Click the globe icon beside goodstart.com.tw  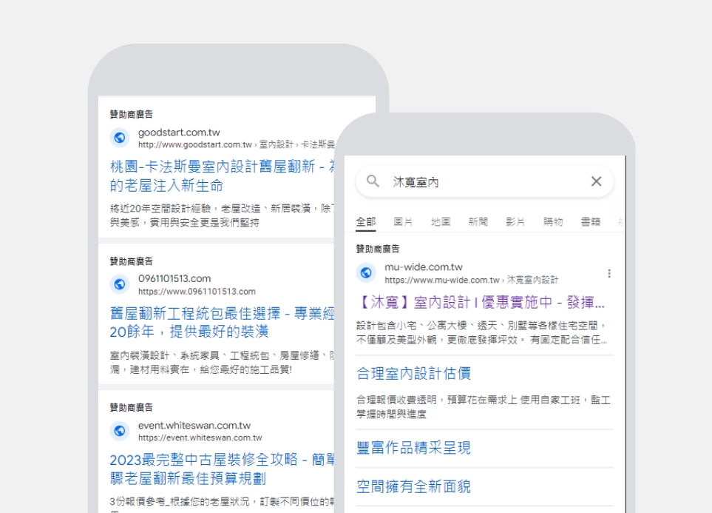(x=120, y=138)
